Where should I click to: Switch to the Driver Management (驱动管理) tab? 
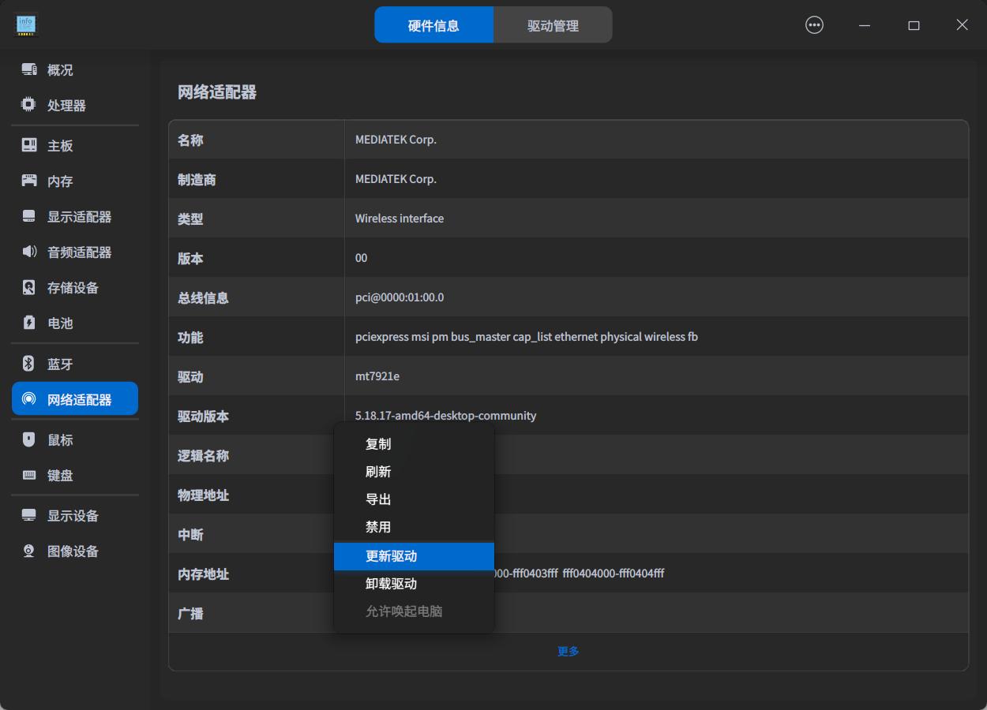(x=553, y=25)
